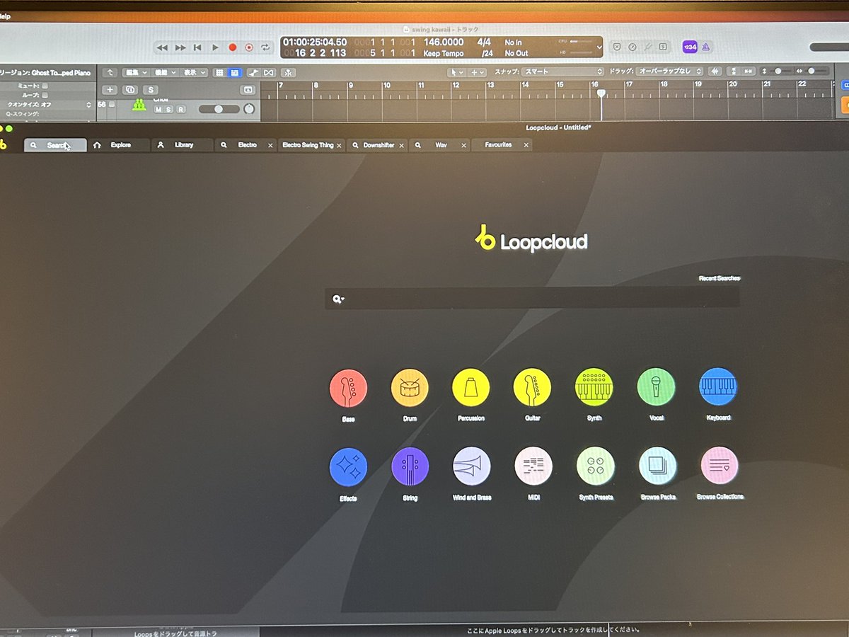Select the Percussion category icon

[x=471, y=388]
